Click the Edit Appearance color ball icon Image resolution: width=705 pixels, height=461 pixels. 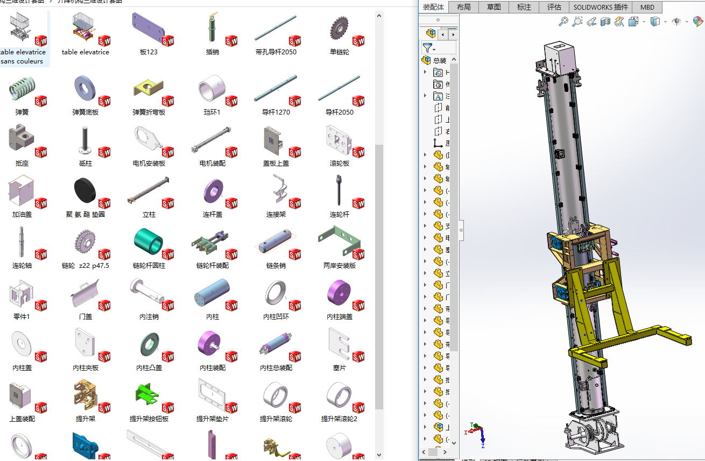697,22
